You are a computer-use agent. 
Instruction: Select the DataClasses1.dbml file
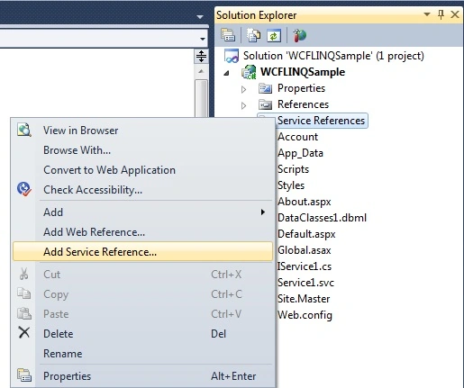click(x=322, y=218)
